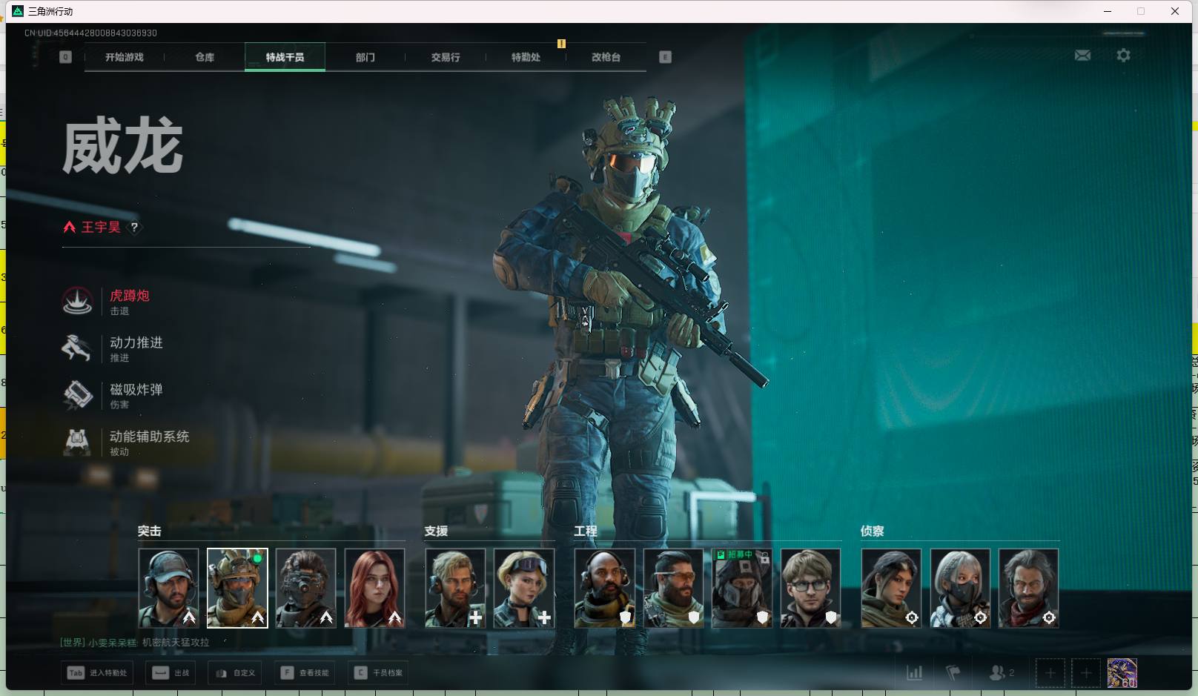Select the 招募中 engineer operator portrait

click(x=741, y=588)
